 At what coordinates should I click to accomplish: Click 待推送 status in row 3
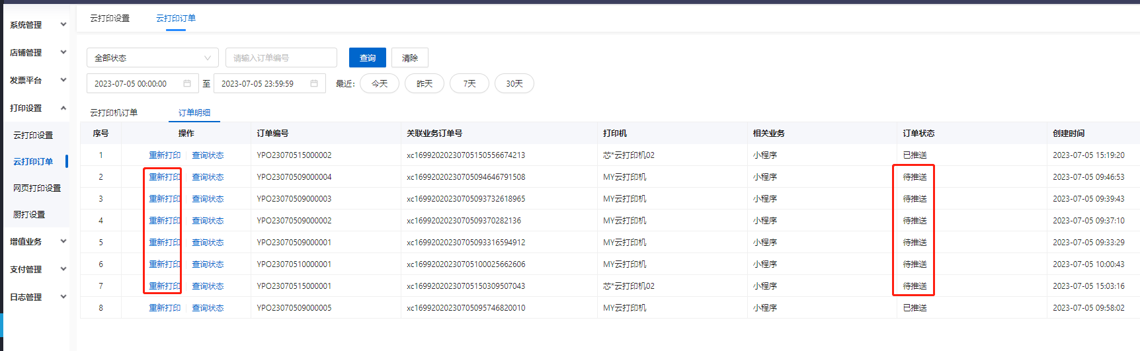tap(915, 198)
